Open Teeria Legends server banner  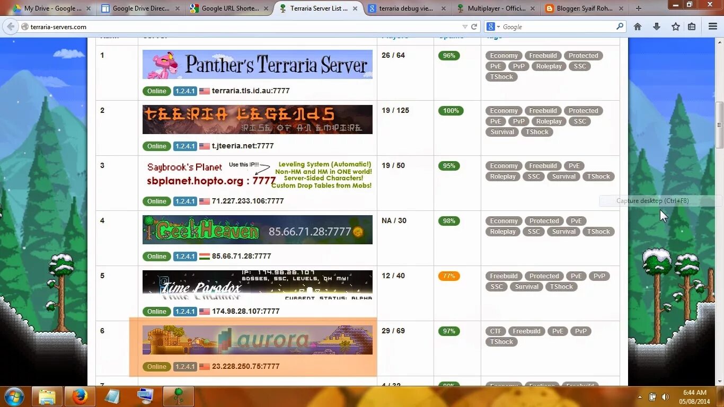tap(258, 120)
